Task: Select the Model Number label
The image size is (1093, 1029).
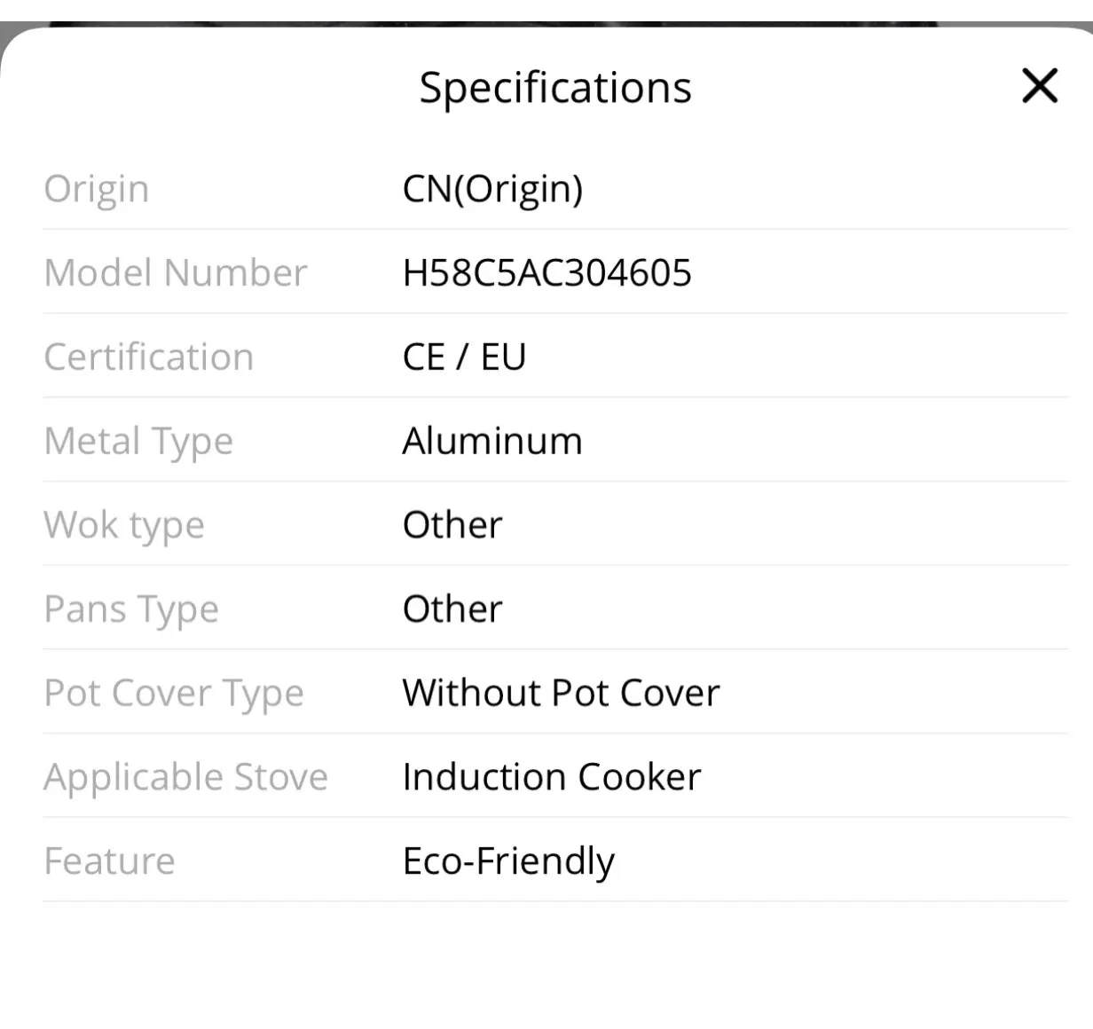Action: pyautogui.click(x=176, y=272)
